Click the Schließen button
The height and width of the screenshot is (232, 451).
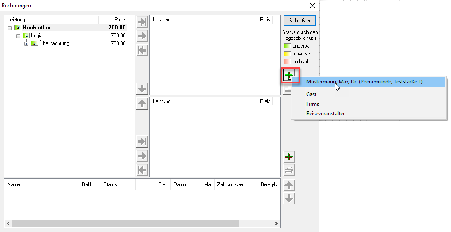click(299, 21)
